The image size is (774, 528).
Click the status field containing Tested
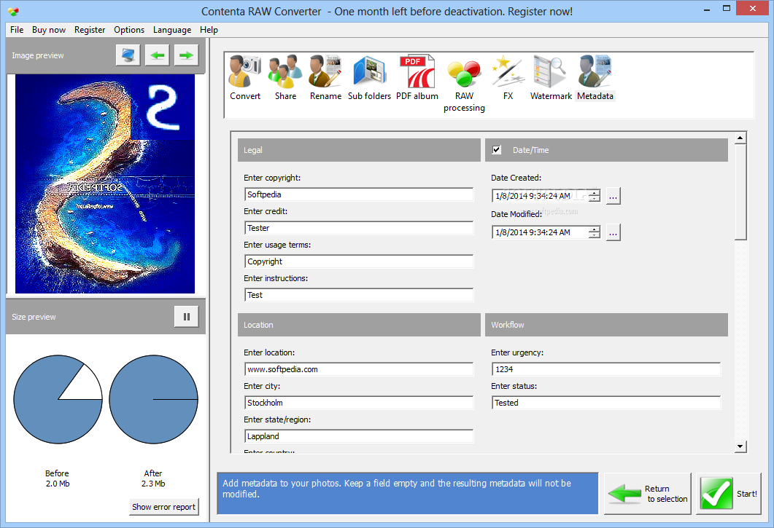pyautogui.click(x=606, y=403)
